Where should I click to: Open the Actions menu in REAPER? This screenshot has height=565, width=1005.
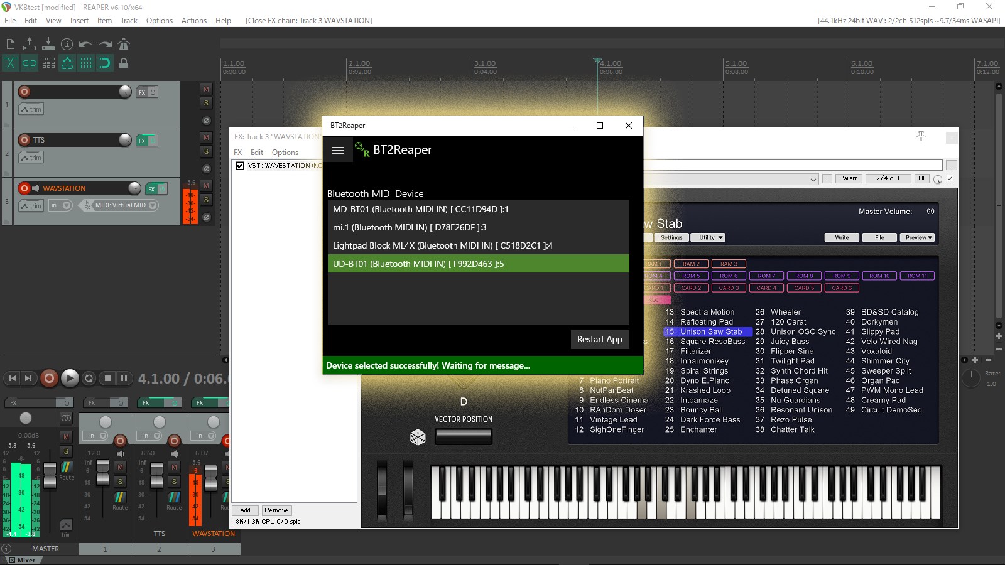pos(193,20)
